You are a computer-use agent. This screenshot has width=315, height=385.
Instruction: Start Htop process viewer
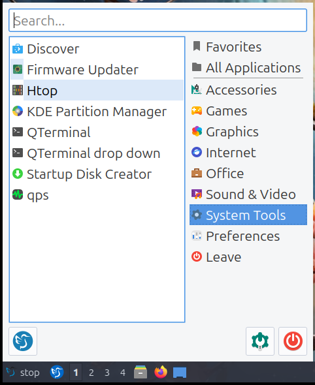[x=97, y=90]
